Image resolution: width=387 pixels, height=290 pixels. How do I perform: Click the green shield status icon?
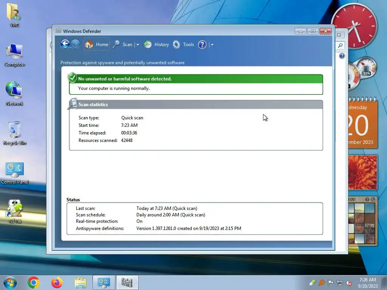72,78
